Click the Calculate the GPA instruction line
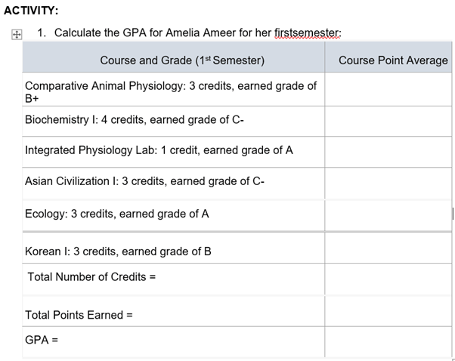Image resolution: width=455 pixels, height=361 pixels. click(x=189, y=34)
